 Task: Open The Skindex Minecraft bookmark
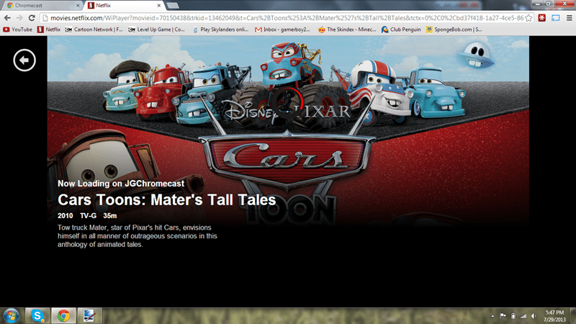tap(347, 30)
